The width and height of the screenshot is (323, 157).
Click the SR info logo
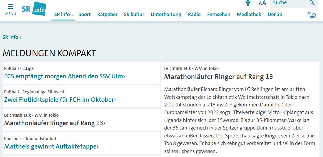34,8
